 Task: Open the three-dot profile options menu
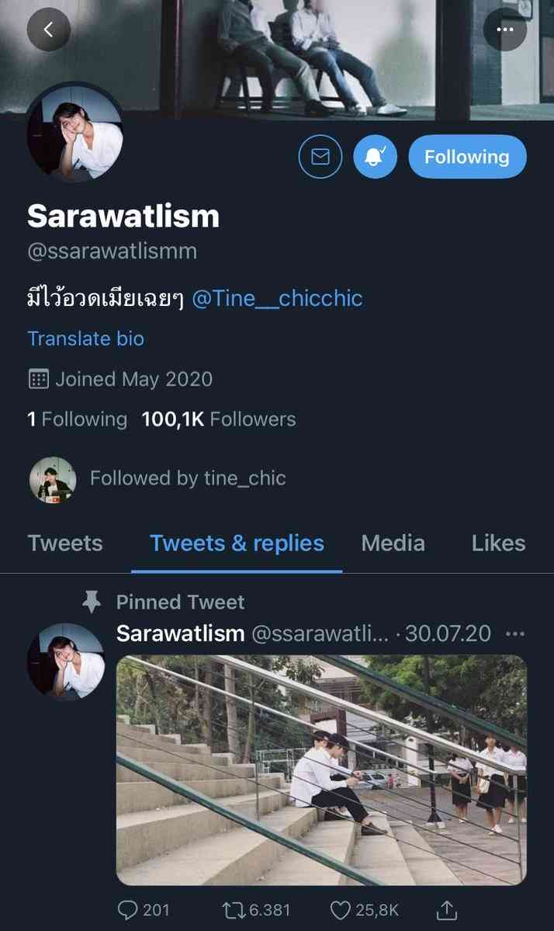[x=505, y=30]
